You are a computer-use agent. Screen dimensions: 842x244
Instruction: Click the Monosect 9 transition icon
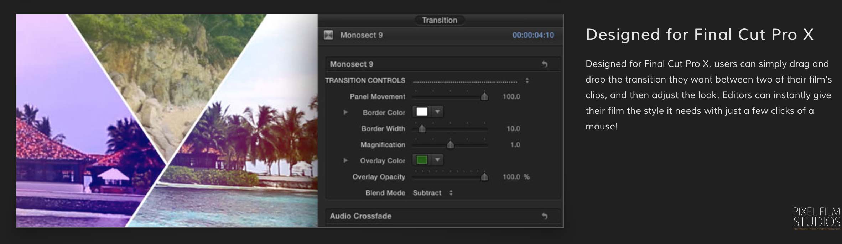coord(328,35)
